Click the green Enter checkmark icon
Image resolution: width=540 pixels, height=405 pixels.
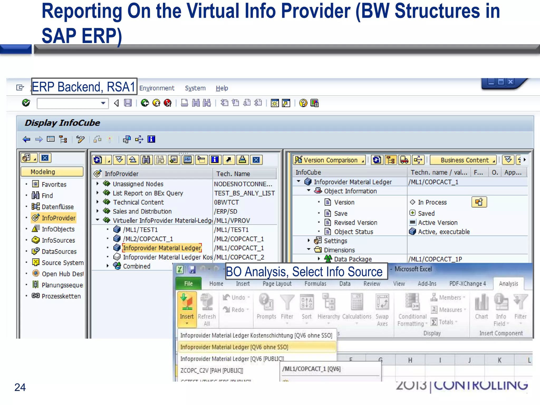pyautogui.click(x=26, y=103)
